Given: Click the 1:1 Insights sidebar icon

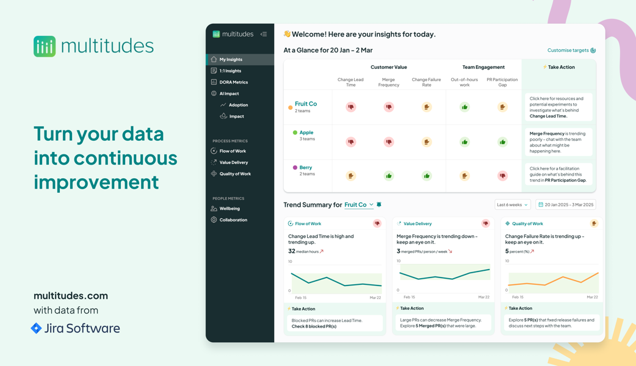Looking at the screenshot, I should 214,71.
